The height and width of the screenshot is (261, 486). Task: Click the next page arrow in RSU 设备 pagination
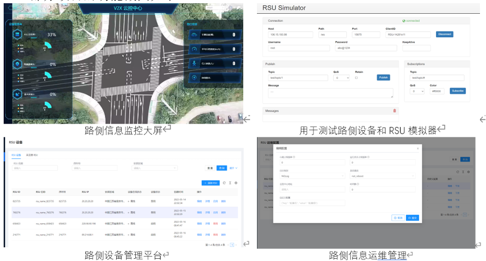[x=237, y=245]
